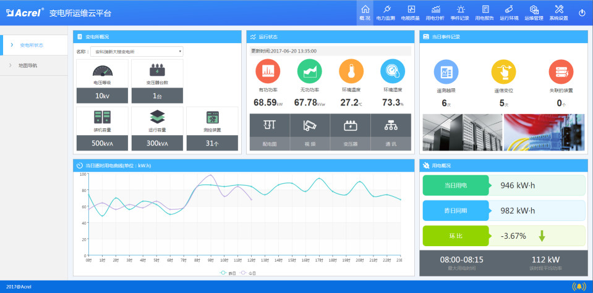
Task: Click the alarm bell icon in footer
Action: 579,286
